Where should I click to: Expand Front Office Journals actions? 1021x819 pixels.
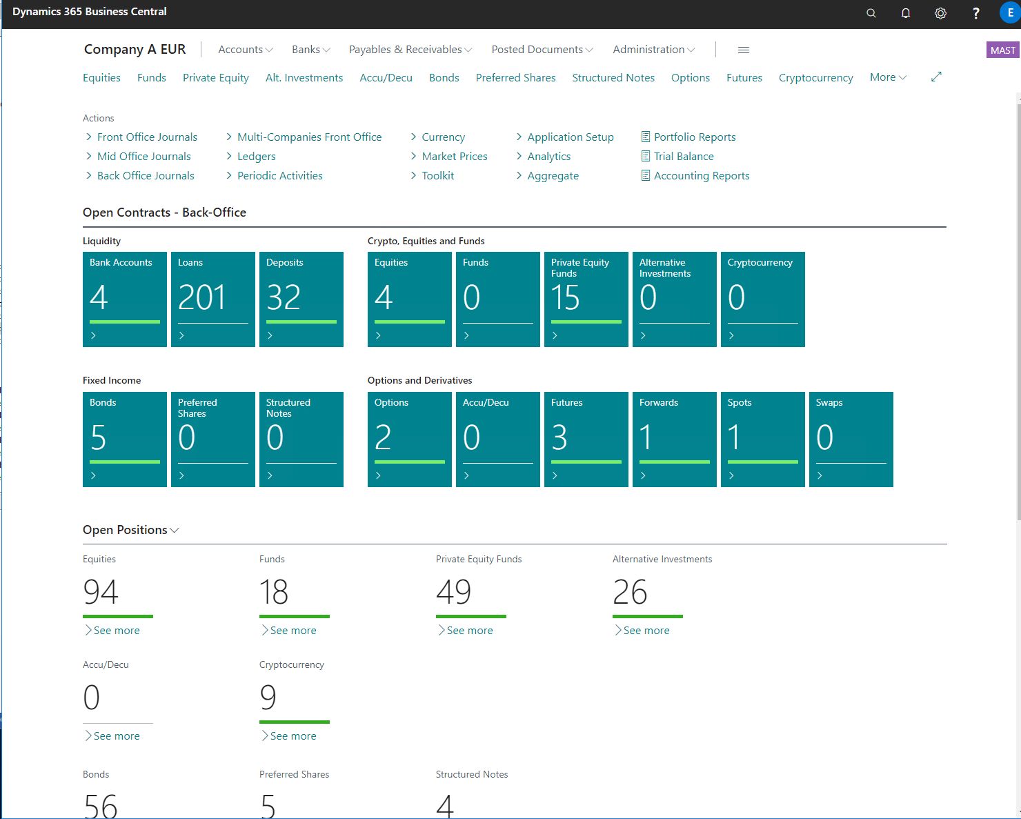[x=141, y=137]
